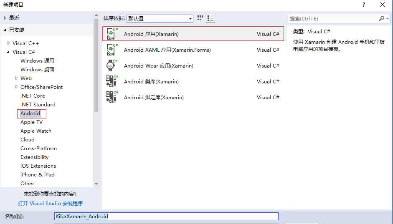Viewport: 393px width, 224px height.
Task: Select the Android XAML 应用(Xamarin.Forms) template icon
Action: [x=112, y=50]
